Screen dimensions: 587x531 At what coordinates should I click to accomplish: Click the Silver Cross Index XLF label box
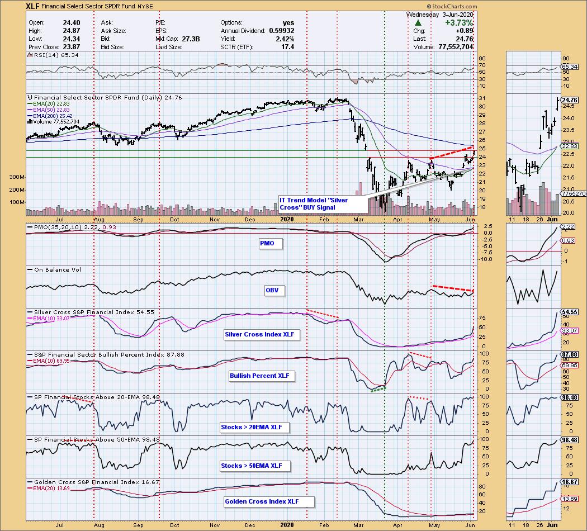pos(262,335)
